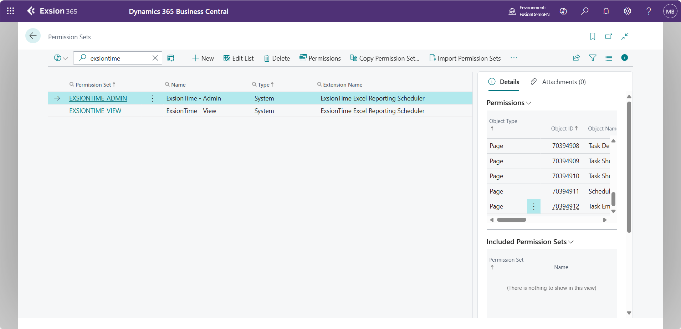Clear the exsiontime search text
This screenshot has width=681, height=329.
(155, 58)
